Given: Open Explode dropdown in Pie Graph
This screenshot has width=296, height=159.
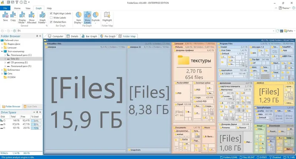Looking at the screenshot, I should 95,17.
